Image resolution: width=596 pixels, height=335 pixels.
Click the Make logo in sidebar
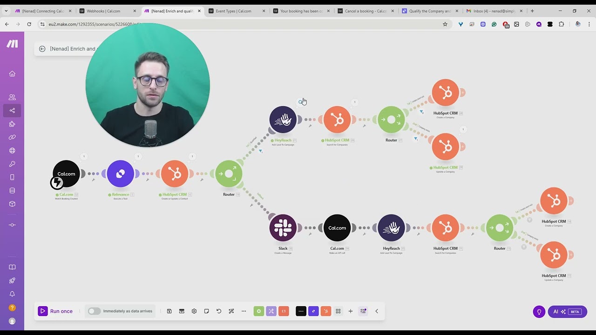point(12,44)
